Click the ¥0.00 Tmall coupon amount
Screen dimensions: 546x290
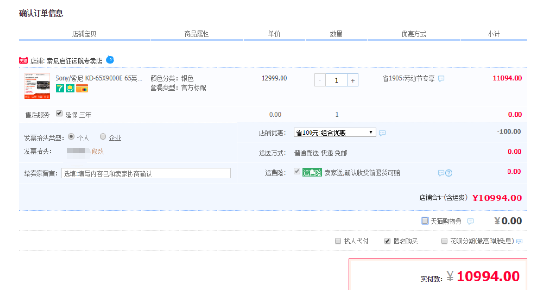(508, 221)
